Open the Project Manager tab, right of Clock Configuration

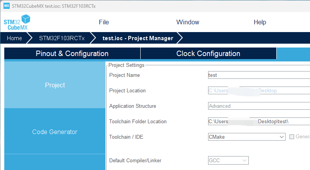click(x=293, y=53)
